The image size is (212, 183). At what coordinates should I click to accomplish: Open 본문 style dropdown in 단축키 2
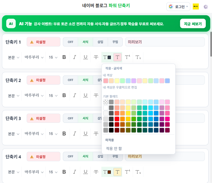click(13, 96)
